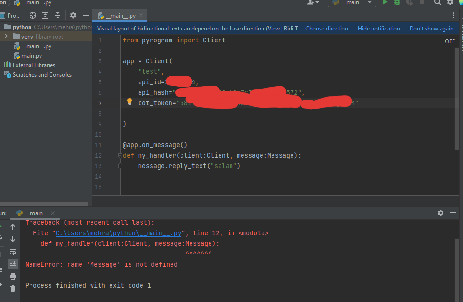This screenshot has height=302, width=463.
Task: Select the python project root folder
Action: (x=46, y=27)
